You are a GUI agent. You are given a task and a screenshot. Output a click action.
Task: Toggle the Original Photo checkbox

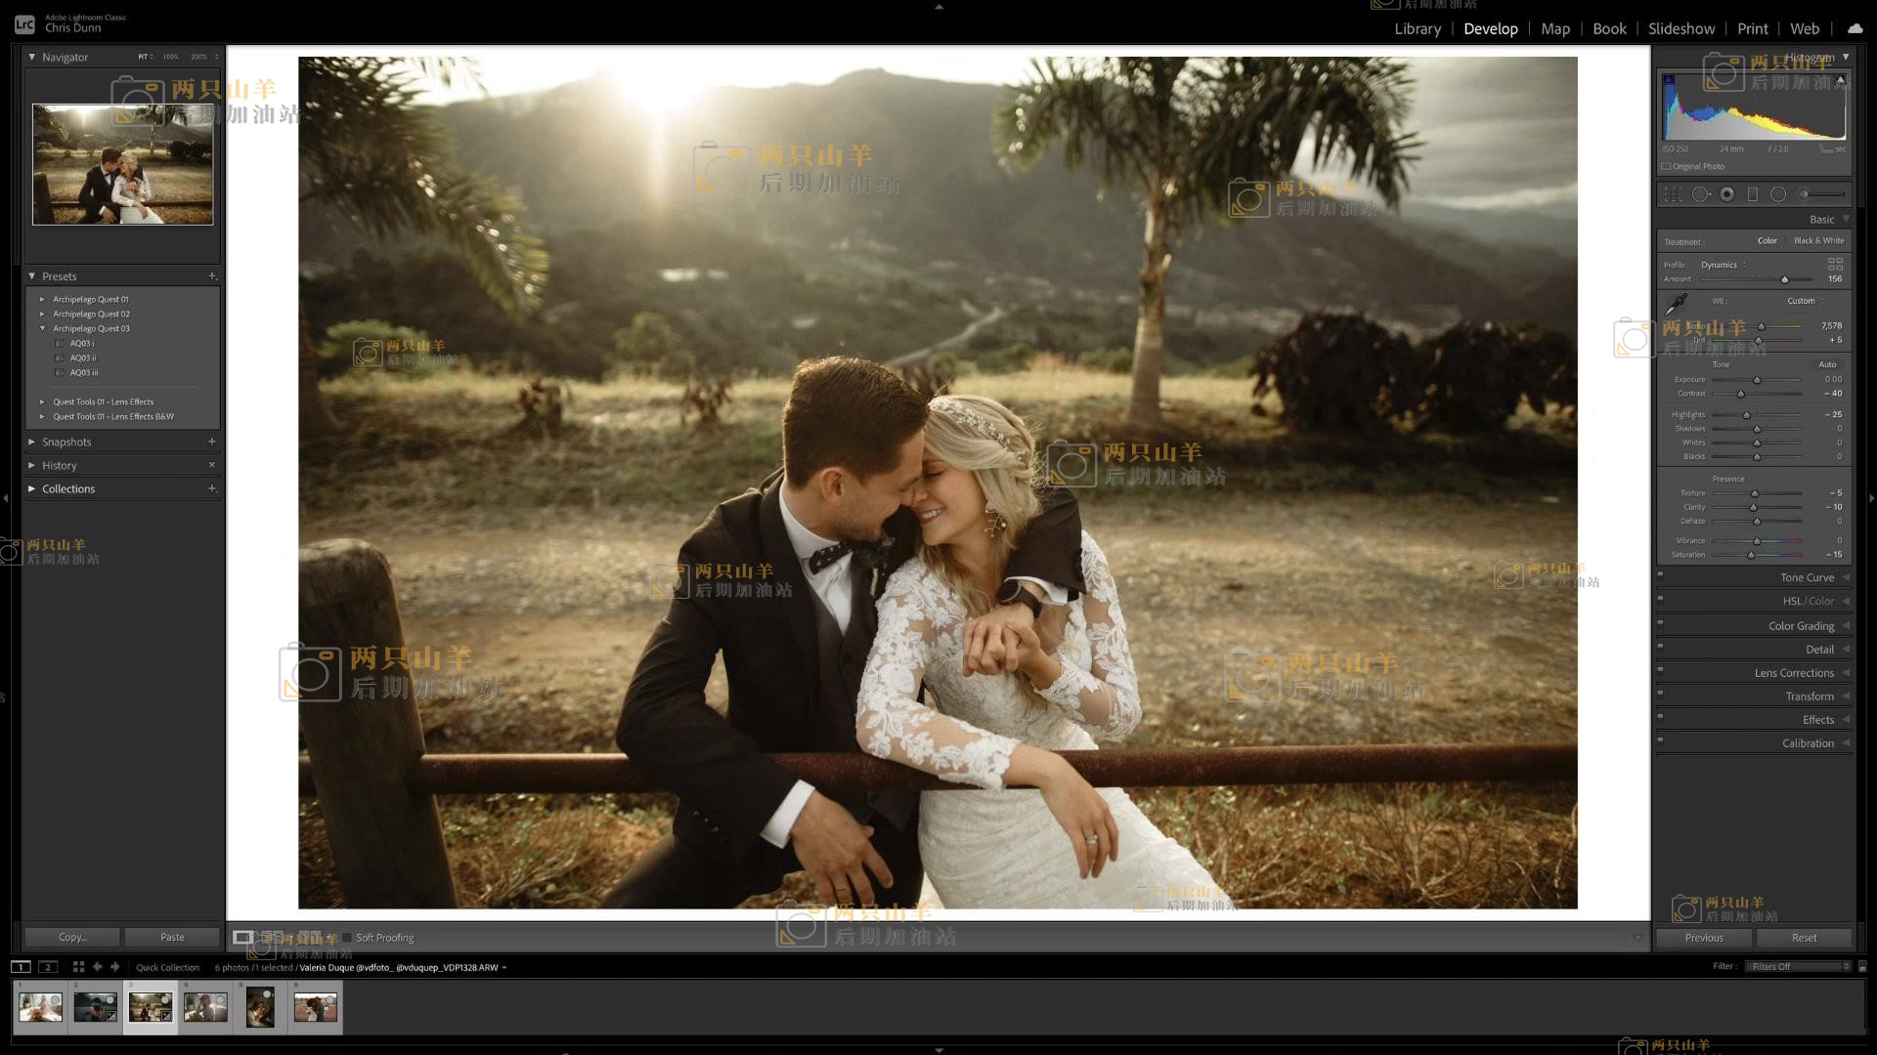coord(1666,166)
